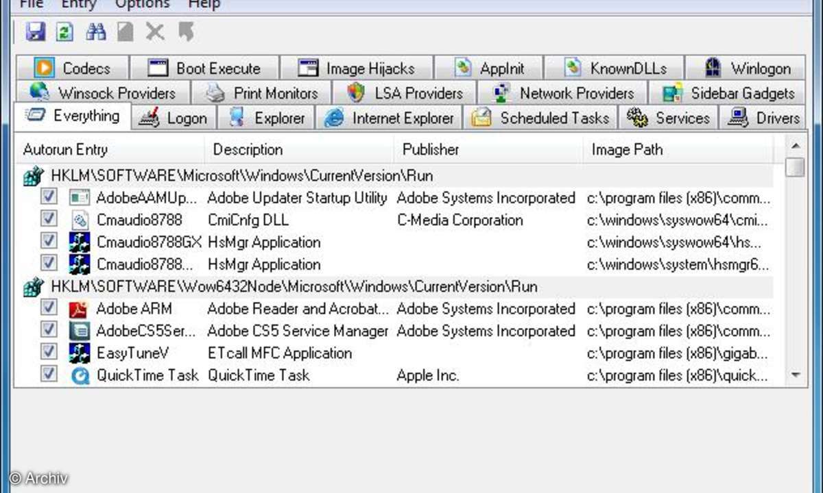823x493 pixels.
Task: Switch to the Logon tab
Action: [x=174, y=118]
